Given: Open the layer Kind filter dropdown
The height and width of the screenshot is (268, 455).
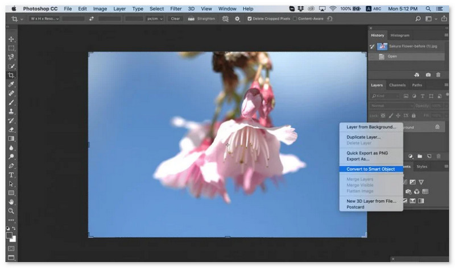Looking at the screenshot, I should (x=385, y=96).
